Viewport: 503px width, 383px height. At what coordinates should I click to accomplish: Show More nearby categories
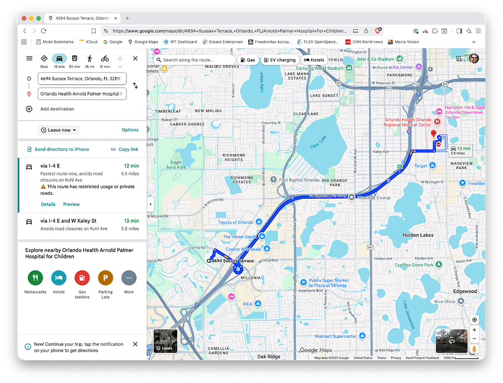click(x=129, y=278)
